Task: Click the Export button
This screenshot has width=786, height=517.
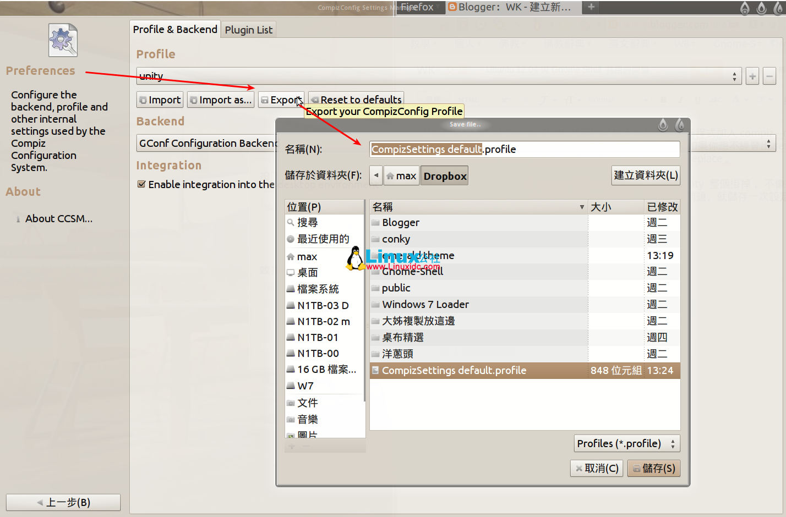Action: [x=281, y=100]
